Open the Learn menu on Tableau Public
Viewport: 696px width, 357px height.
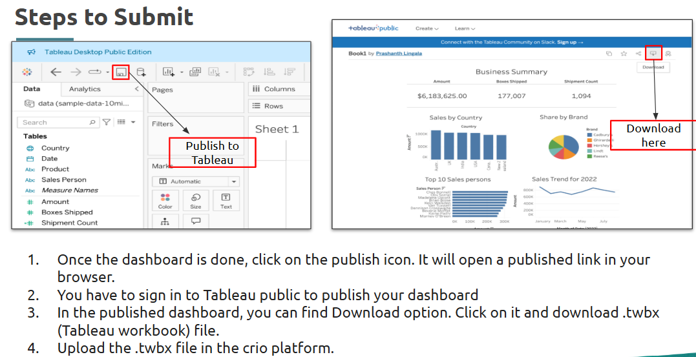[x=465, y=28]
